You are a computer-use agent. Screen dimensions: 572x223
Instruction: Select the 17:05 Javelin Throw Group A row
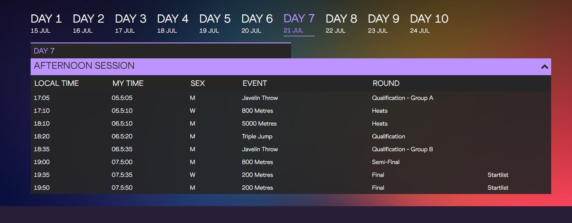click(x=260, y=98)
